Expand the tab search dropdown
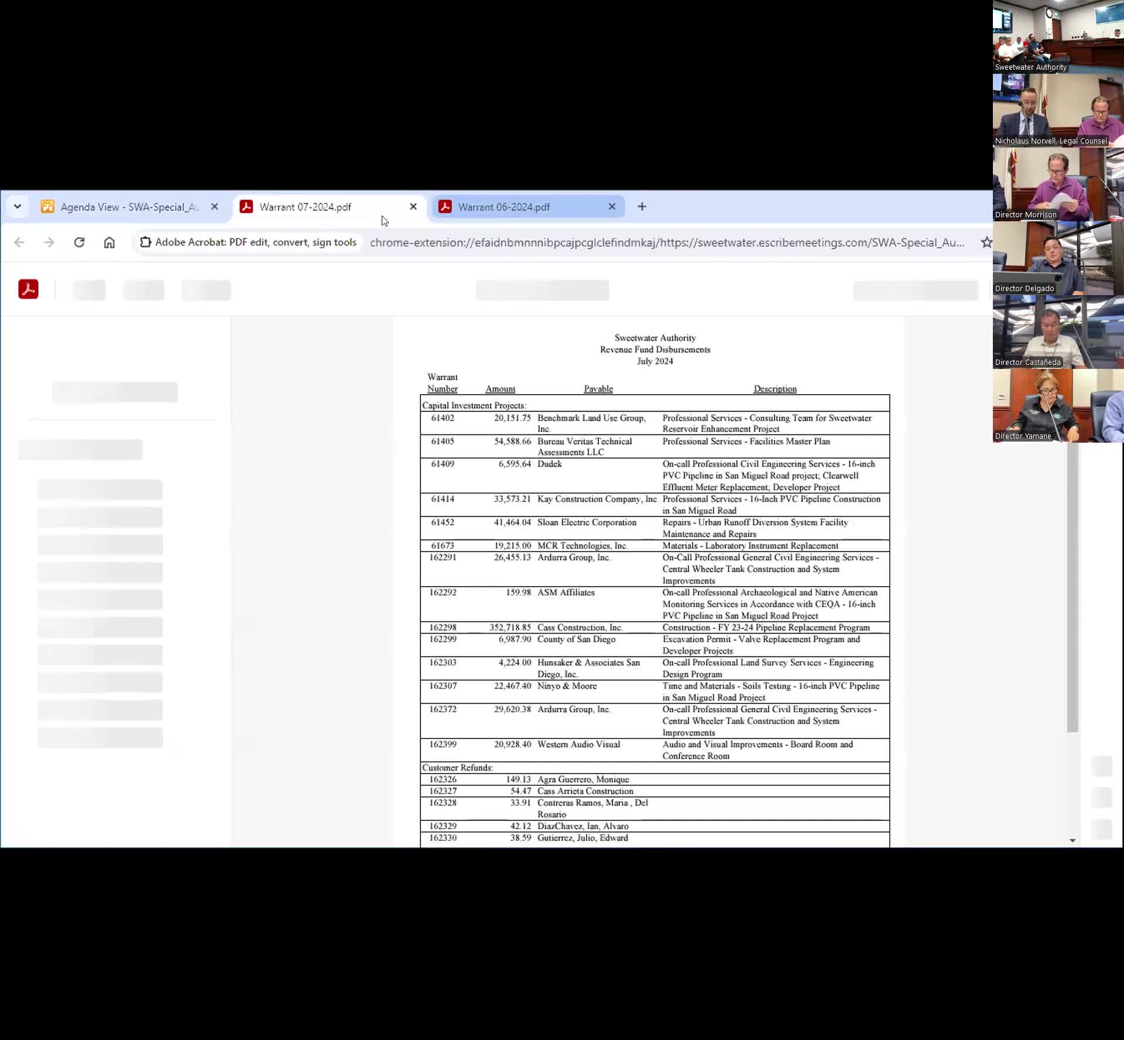Image resolution: width=1124 pixels, height=1040 pixels. click(x=18, y=207)
